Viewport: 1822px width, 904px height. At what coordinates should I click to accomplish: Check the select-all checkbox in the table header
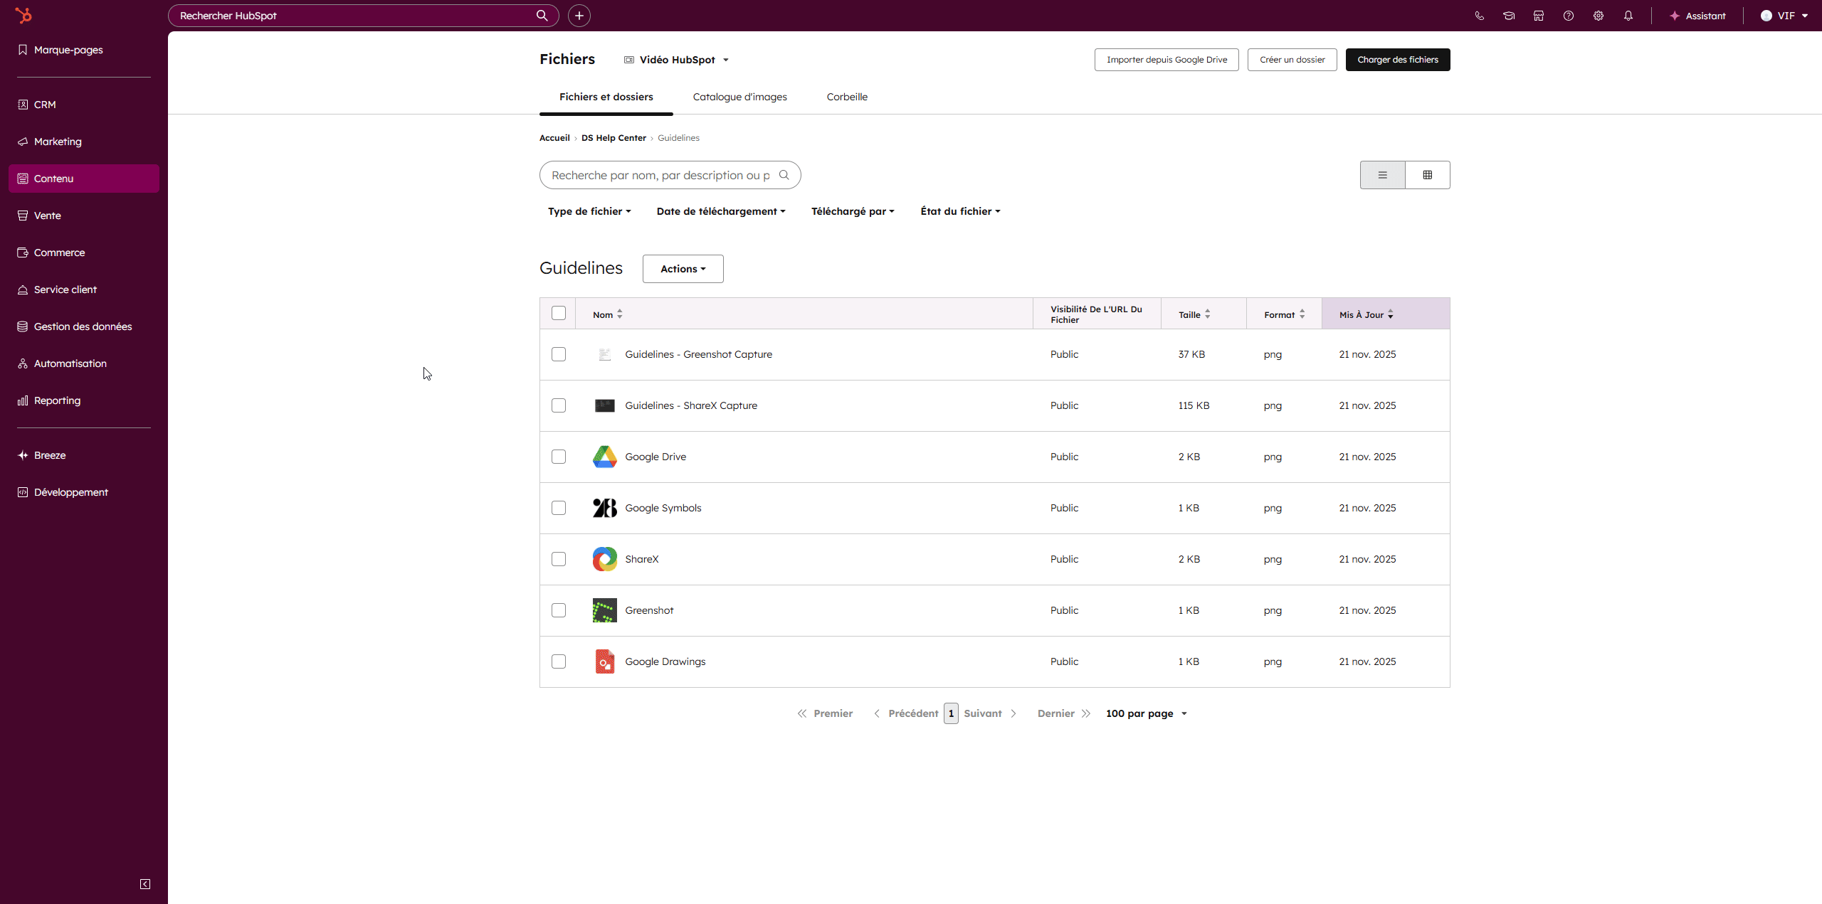[559, 313]
